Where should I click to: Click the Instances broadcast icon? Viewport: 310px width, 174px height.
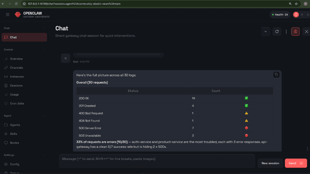(6, 77)
